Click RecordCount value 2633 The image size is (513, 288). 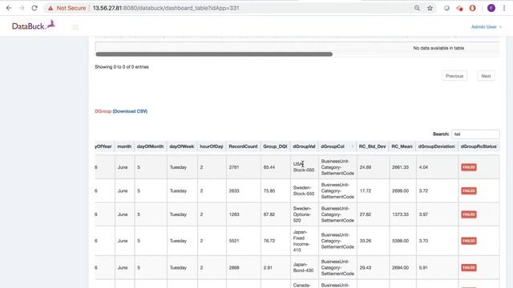234,190
